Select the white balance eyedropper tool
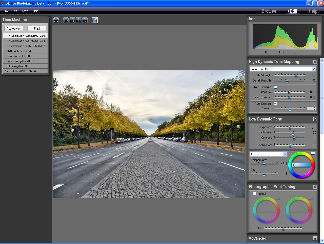 (95, 20)
